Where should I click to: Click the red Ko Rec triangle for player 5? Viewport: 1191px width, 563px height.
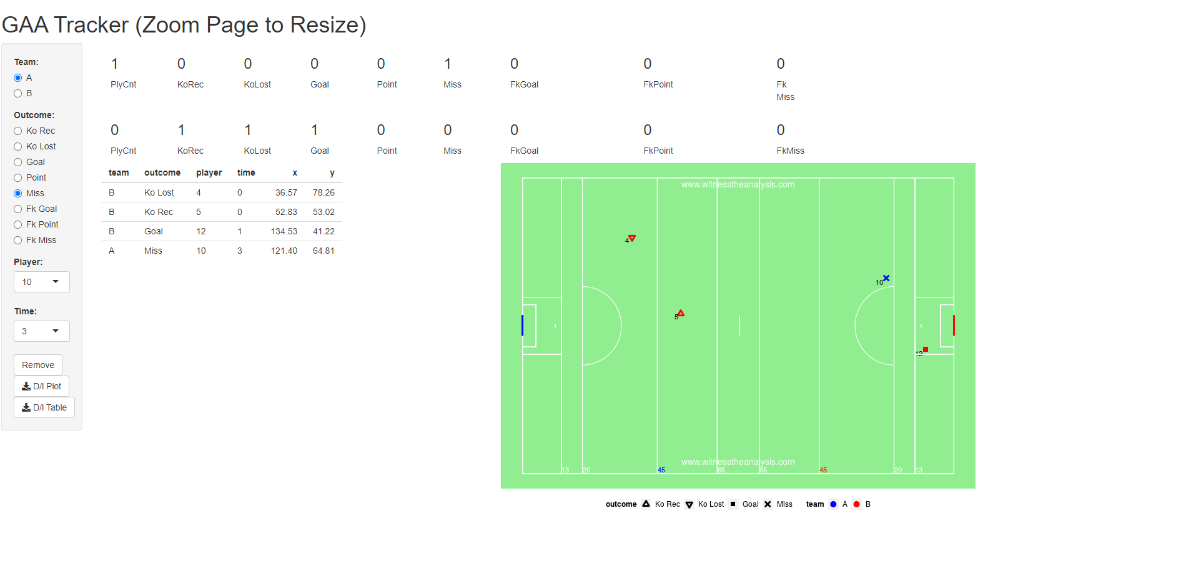pyautogui.click(x=681, y=313)
